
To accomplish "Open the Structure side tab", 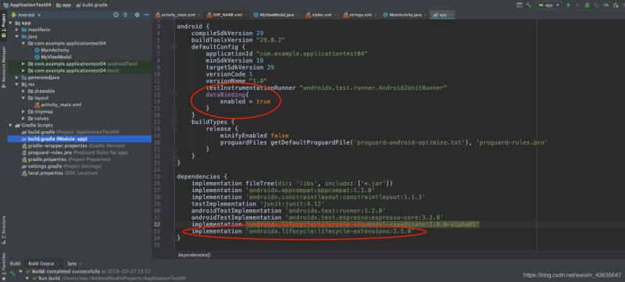I will (x=4, y=230).
